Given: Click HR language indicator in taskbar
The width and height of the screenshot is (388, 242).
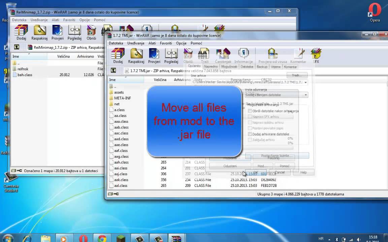Looking at the screenshot, I should (321, 239).
